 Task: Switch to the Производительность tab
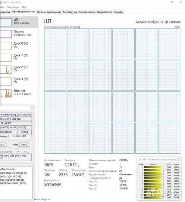[x=23, y=12]
